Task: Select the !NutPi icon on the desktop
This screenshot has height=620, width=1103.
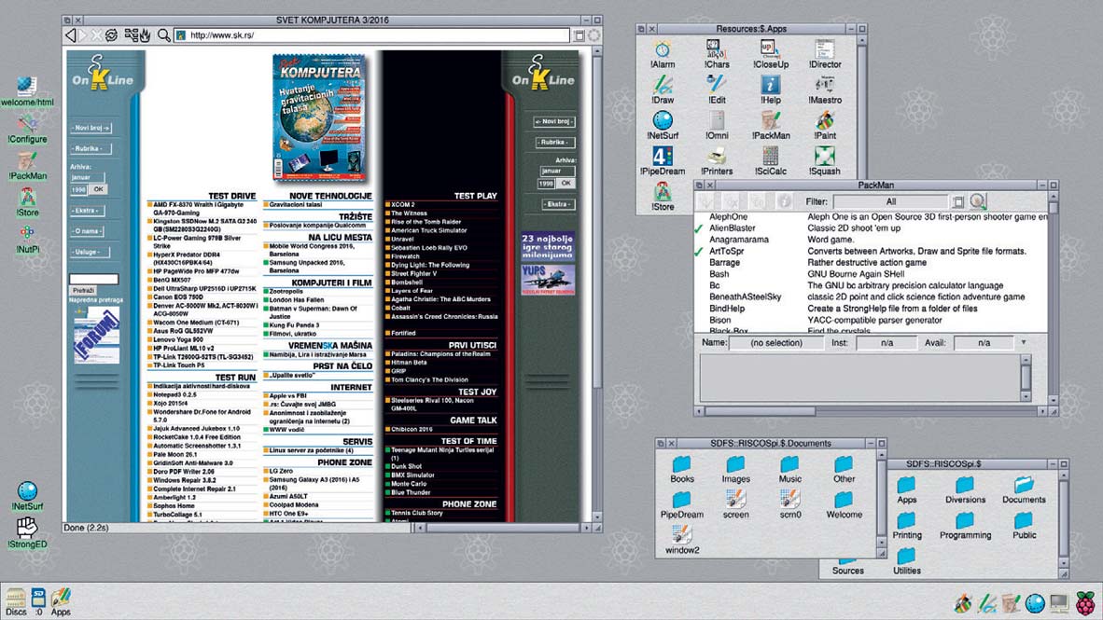Action: click(27, 239)
